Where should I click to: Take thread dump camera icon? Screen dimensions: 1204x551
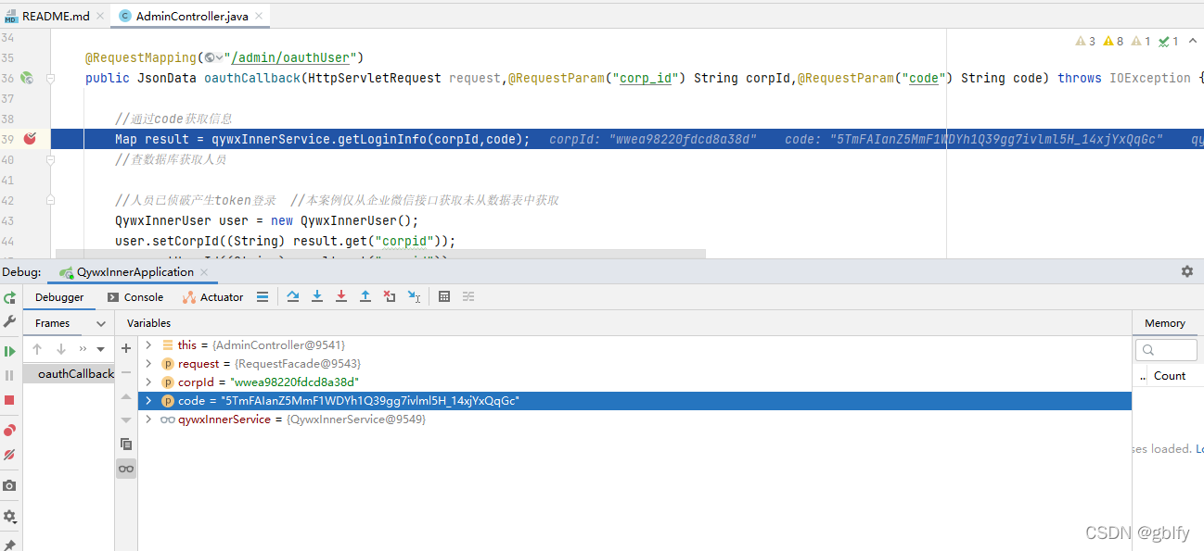pyautogui.click(x=9, y=485)
